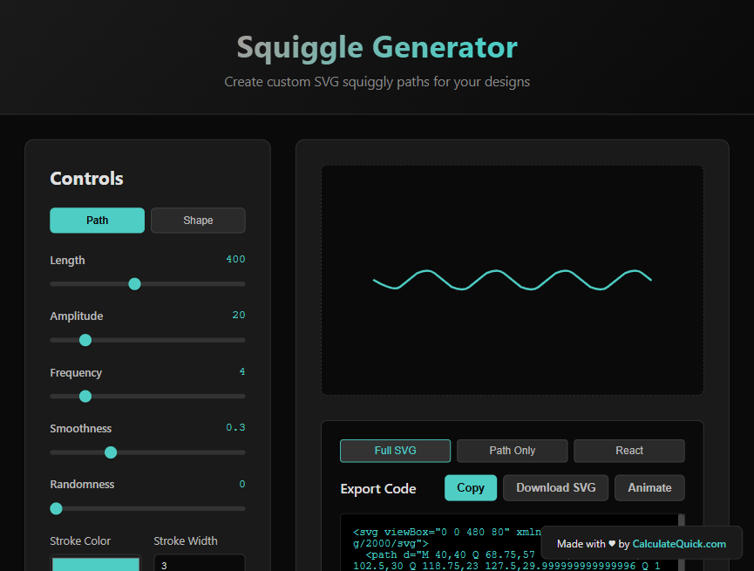Viewport: 754px width, 571px height.
Task: Click the Frequency value 4
Action: click(241, 371)
